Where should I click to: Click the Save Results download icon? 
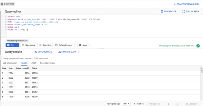click(36, 52)
